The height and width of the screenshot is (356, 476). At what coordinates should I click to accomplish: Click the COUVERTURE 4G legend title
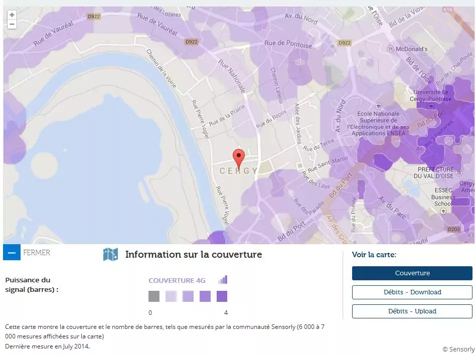[x=177, y=280]
